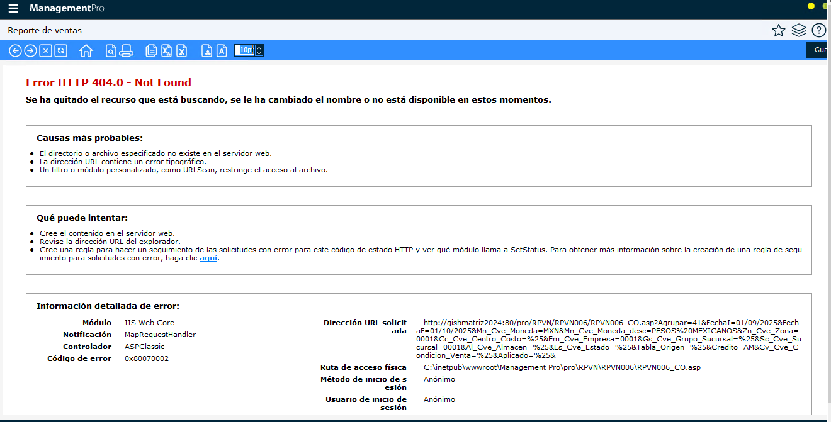
Task: Print the report using printer icon
Action: (x=126, y=51)
